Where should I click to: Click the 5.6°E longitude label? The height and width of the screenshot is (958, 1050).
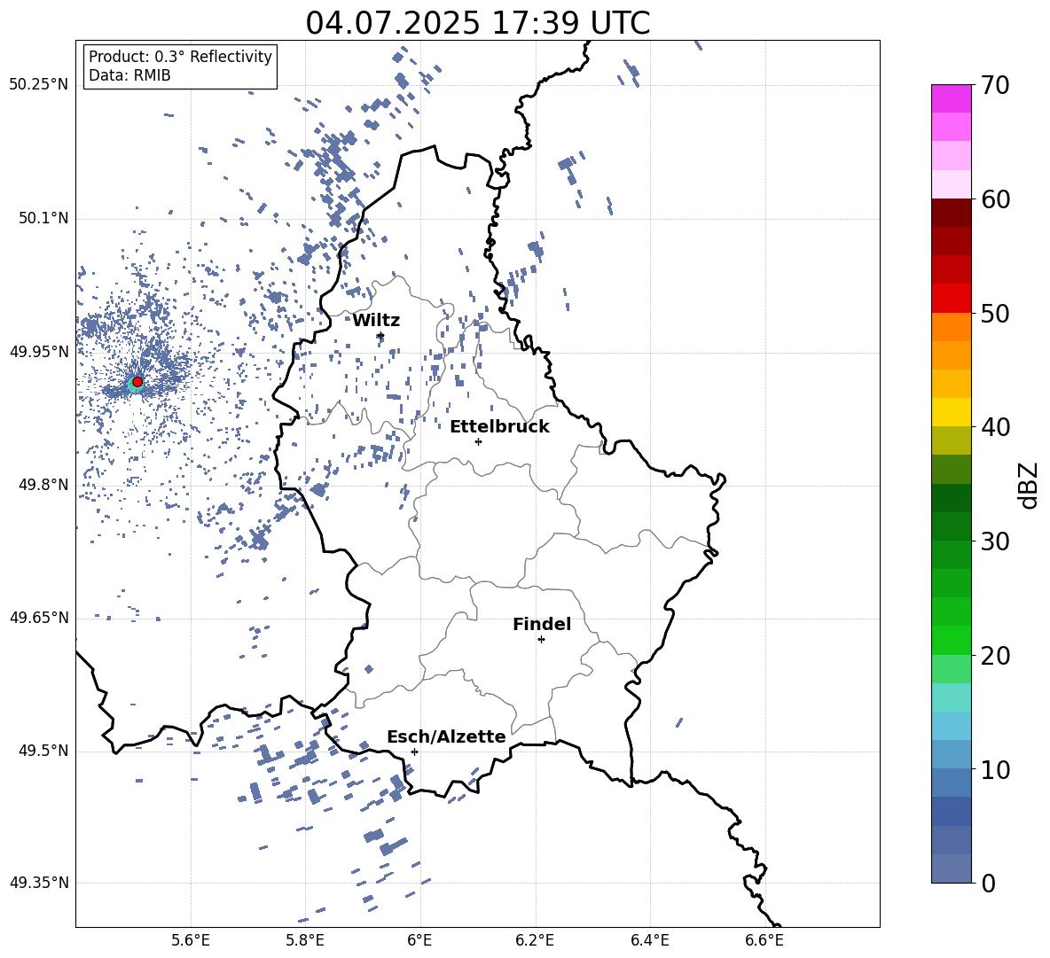[x=191, y=940]
